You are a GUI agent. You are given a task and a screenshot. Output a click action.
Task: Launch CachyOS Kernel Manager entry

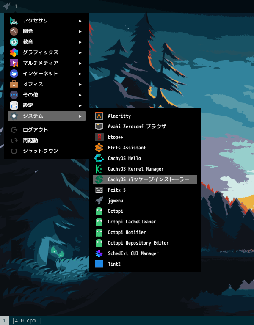coord(145,169)
